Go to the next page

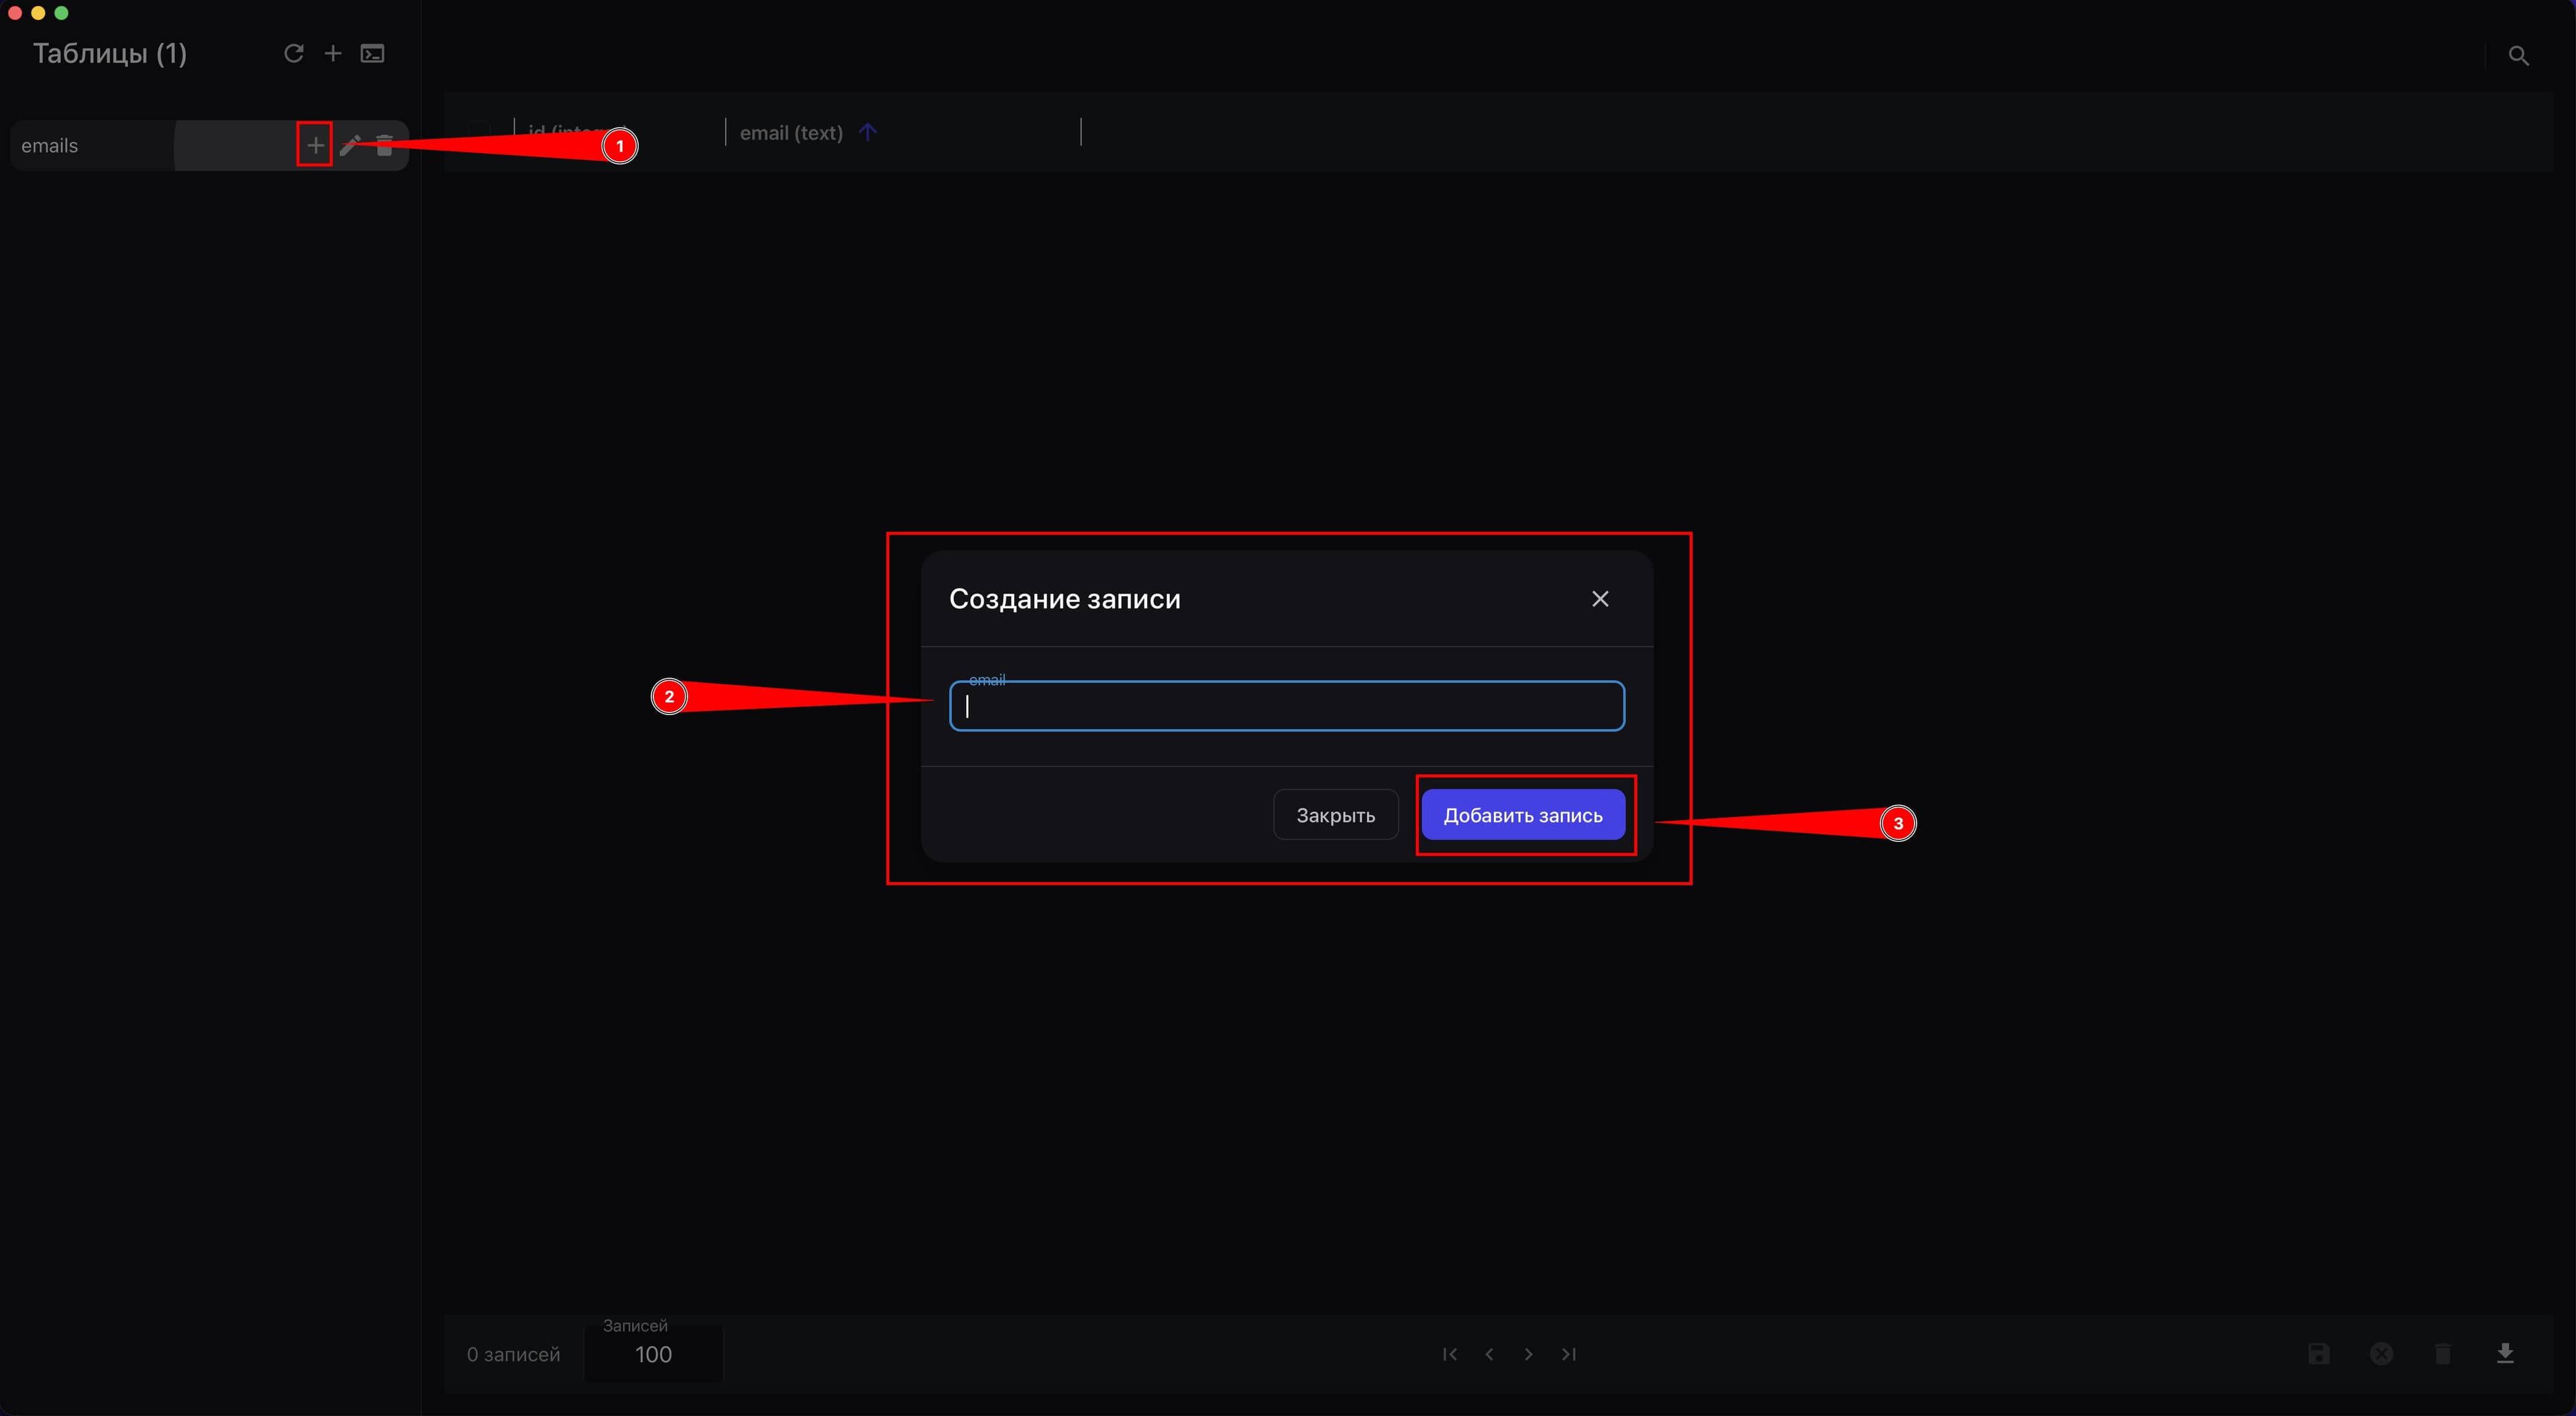1528,1354
